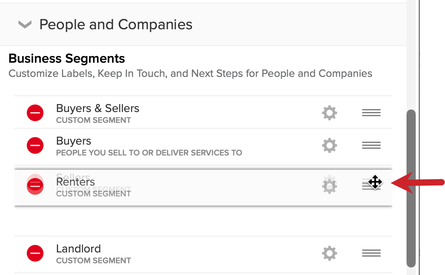Click the Renters row drag handle
Screen dimensions: 445x275
pos(371,184)
